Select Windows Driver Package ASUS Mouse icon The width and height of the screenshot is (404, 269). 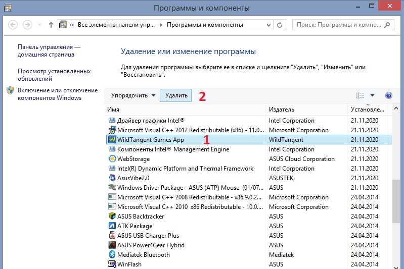coord(112,187)
